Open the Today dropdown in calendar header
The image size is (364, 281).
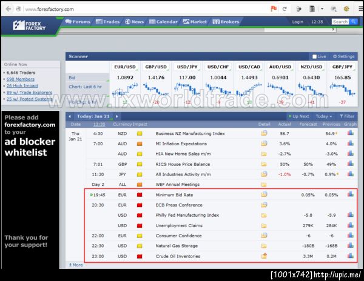pyautogui.click(x=323, y=116)
